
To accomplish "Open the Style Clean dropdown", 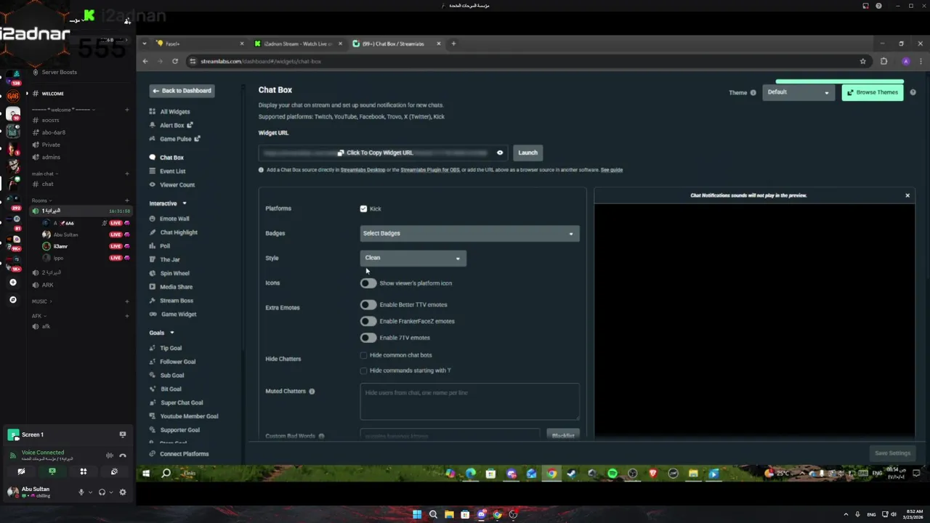I will [x=413, y=258].
